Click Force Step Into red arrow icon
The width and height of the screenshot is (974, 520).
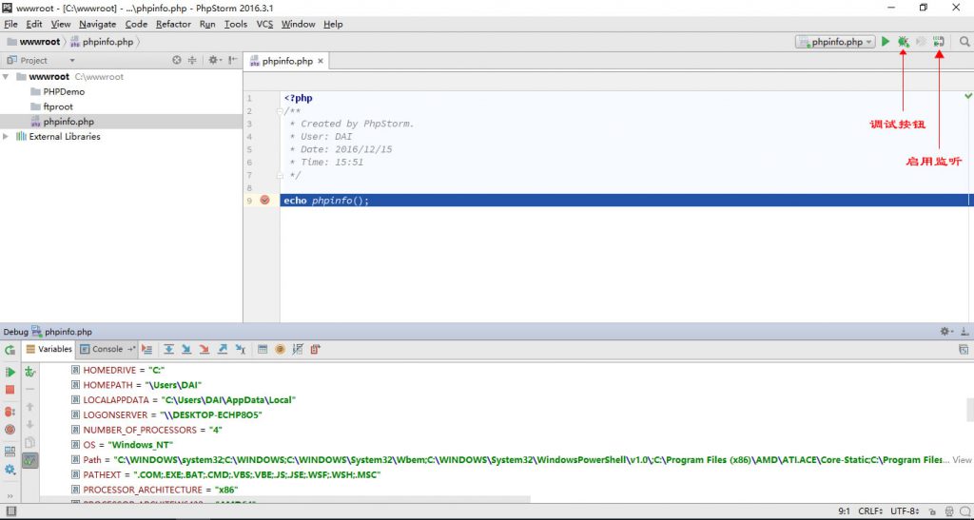[x=205, y=349]
